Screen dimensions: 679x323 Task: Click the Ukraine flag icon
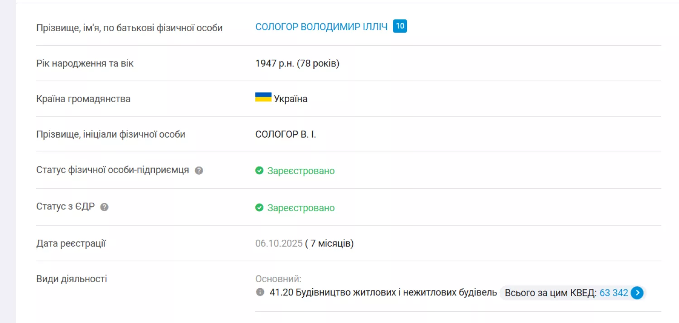263,97
